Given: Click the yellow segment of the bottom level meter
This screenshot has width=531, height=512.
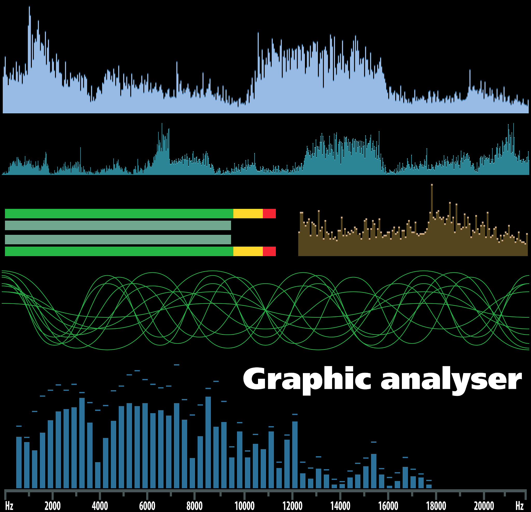Looking at the screenshot, I should pos(248,251).
